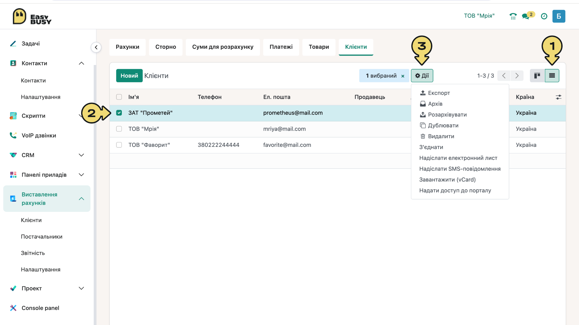Open Клієнти link in sidebar
579x325 pixels.
pyautogui.click(x=31, y=220)
